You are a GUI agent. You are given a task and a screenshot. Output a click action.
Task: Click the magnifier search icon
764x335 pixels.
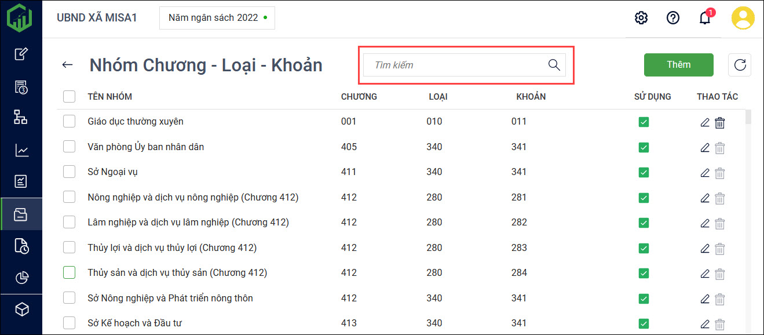(x=554, y=65)
